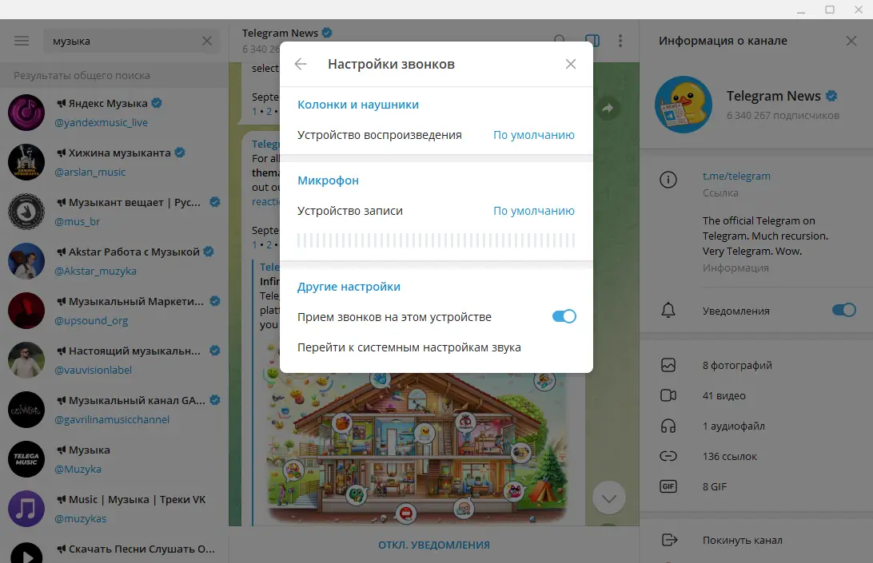Click the leave channel exit icon
This screenshot has height=563, width=873.
(x=669, y=540)
